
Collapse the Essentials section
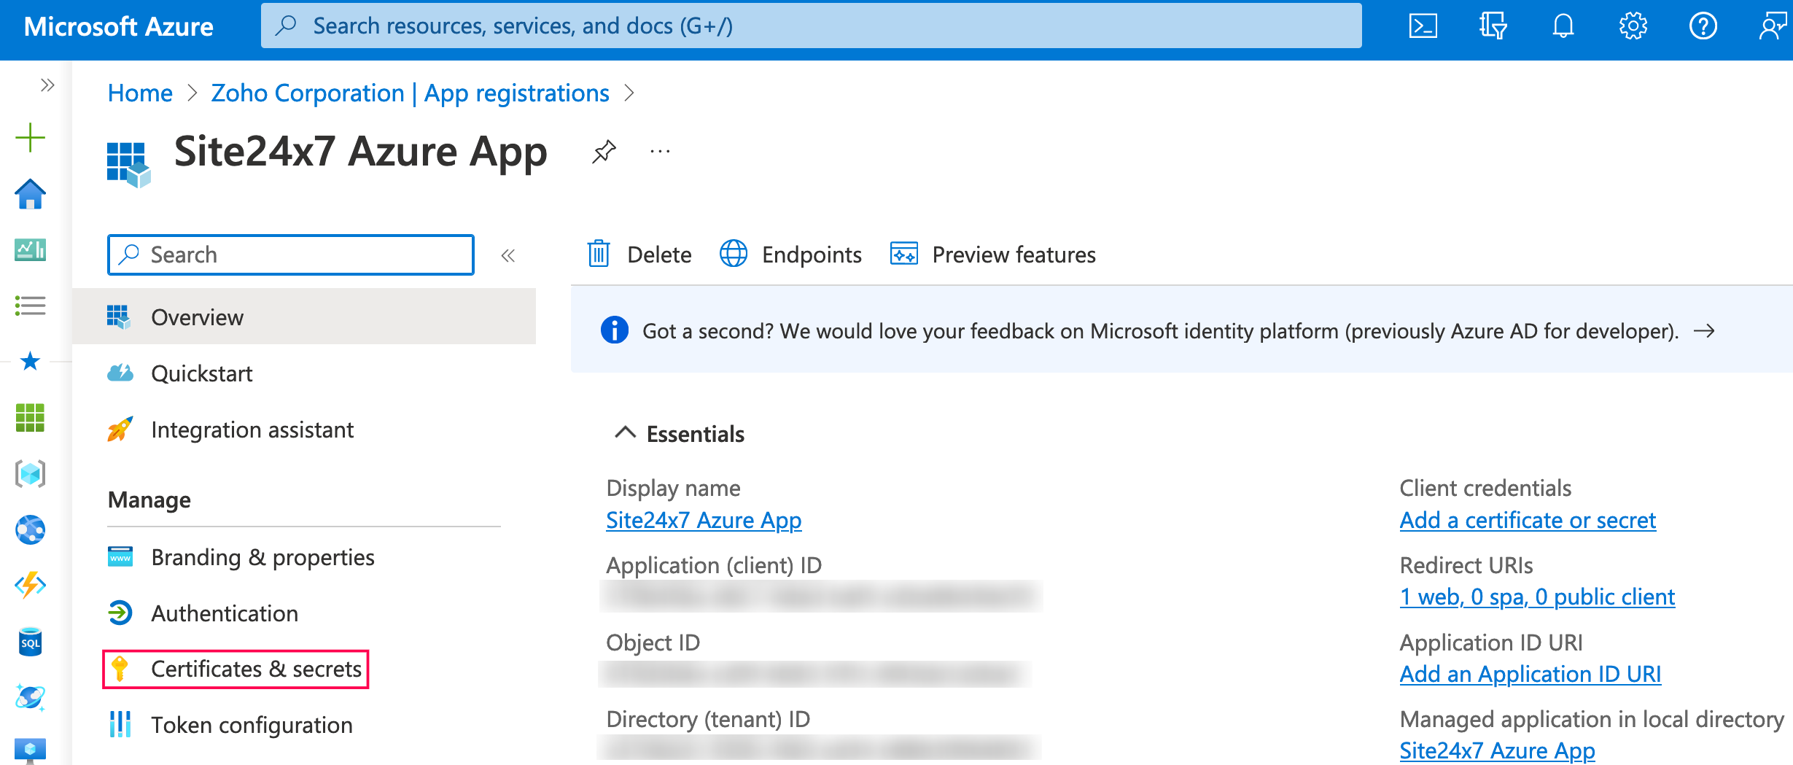[x=625, y=433]
